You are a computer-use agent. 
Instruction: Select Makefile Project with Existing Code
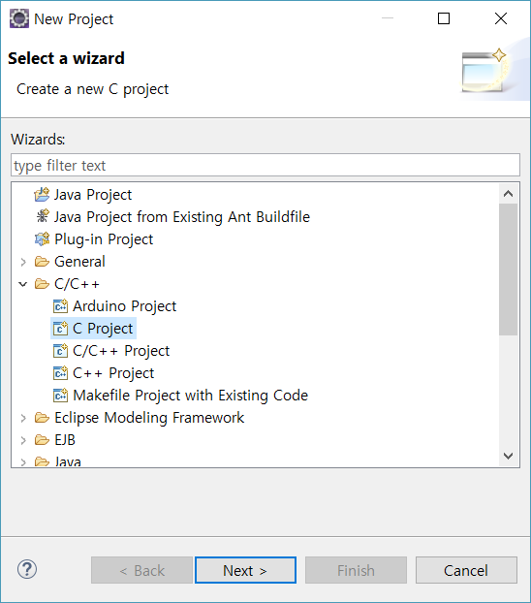click(191, 396)
